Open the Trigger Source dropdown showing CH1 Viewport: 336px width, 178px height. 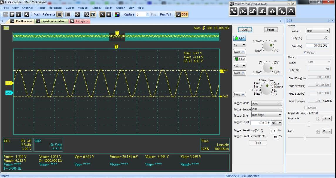pyautogui.click(x=266, y=109)
